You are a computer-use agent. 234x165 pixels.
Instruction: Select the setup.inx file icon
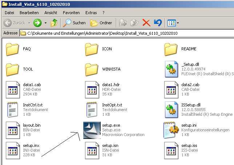pos(13,151)
